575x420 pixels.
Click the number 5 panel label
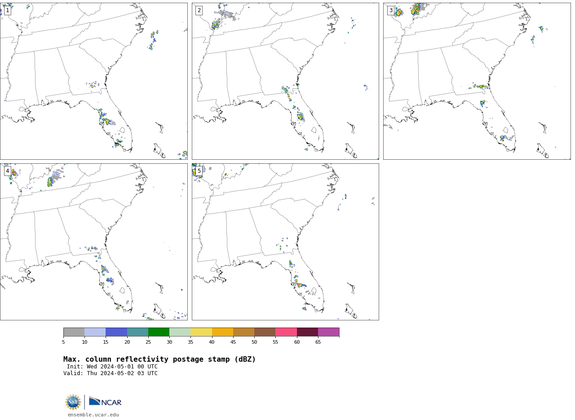tap(199, 171)
